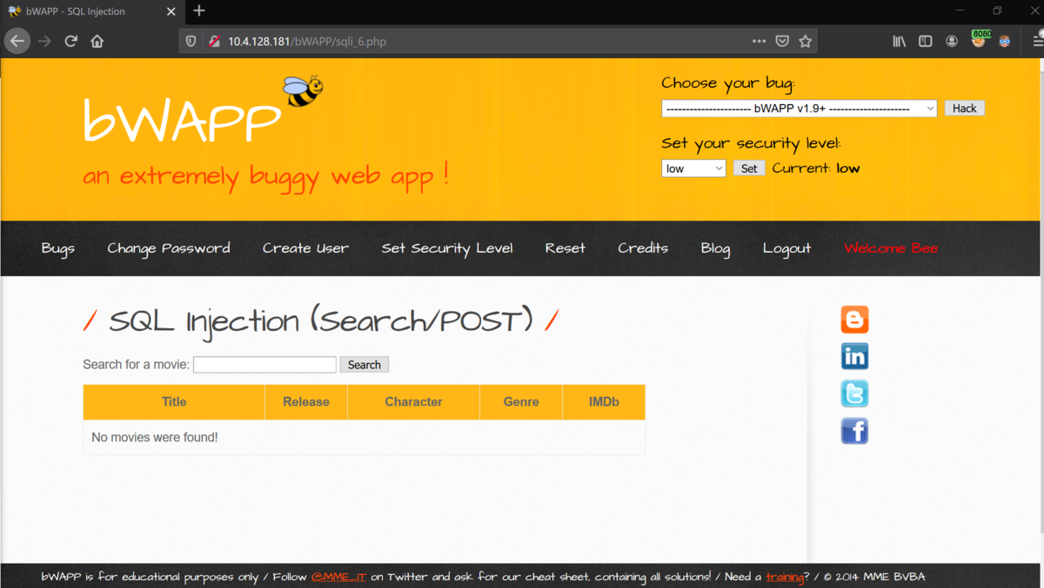
Task: Toggle the sidebar view icon
Action: [926, 41]
